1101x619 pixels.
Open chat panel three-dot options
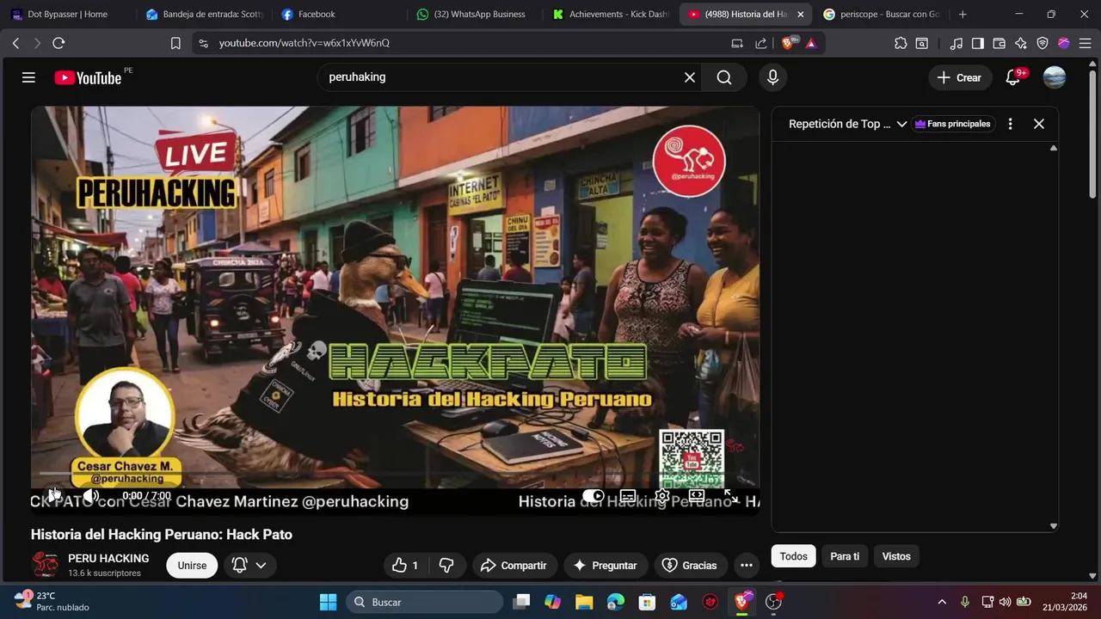(x=1010, y=124)
